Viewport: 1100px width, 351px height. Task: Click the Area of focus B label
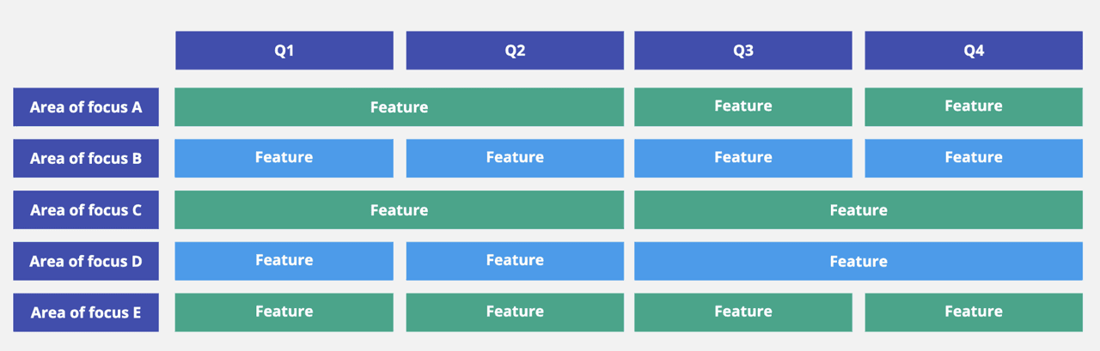coord(86,159)
